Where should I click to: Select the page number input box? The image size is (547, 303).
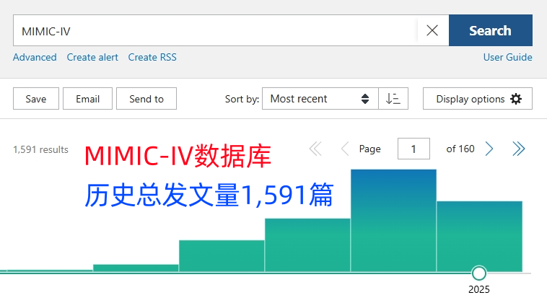pyautogui.click(x=413, y=149)
